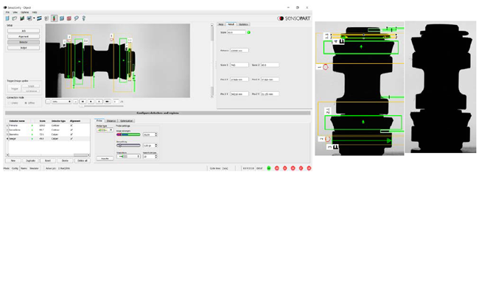The height and width of the screenshot is (294, 479).
Task: Click the Job setup button
Action: coord(24,31)
